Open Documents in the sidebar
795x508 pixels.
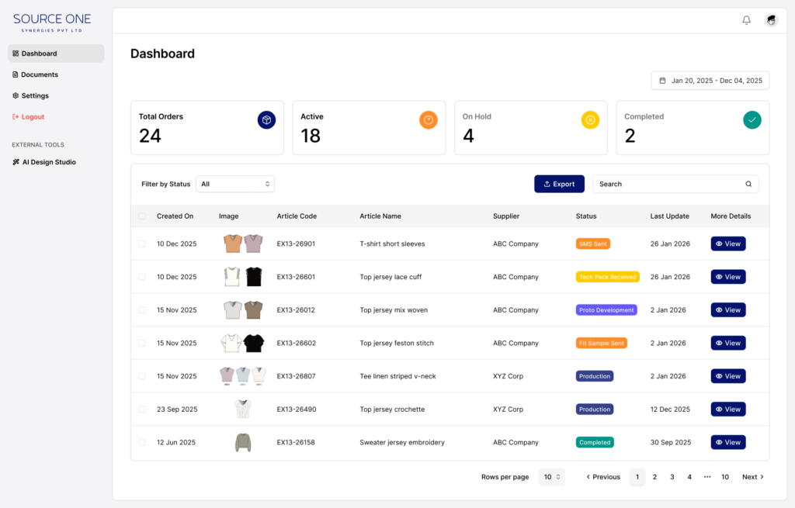pyautogui.click(x=40, y=74)
